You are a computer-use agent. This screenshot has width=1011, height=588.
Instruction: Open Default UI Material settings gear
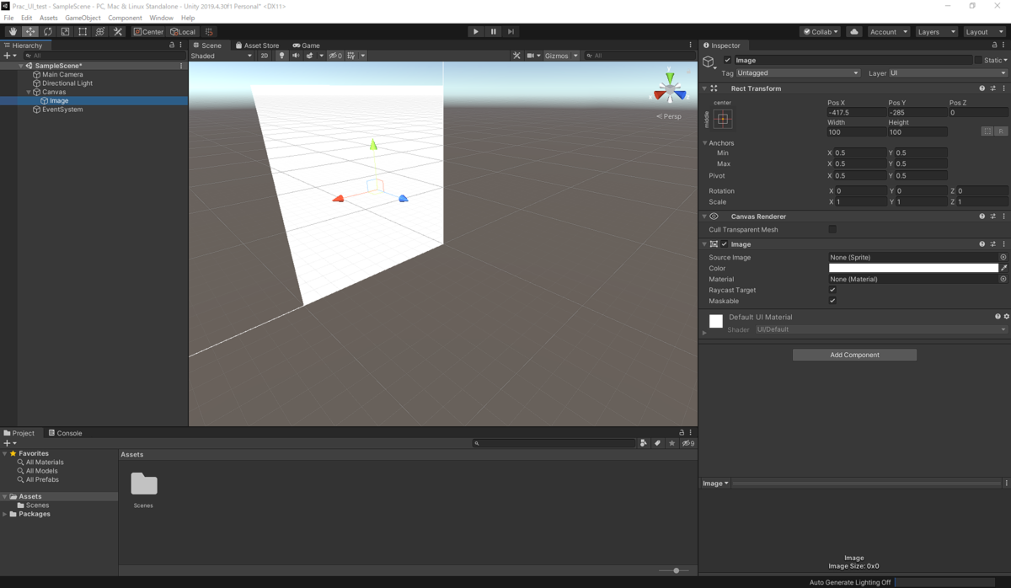1006,317
